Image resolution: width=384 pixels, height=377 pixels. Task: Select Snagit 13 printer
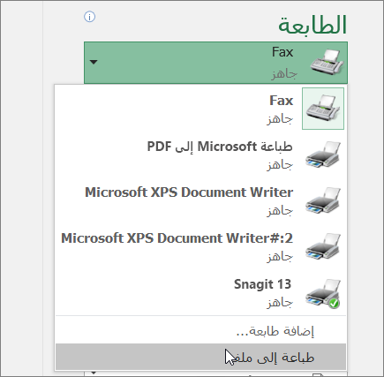tap(262, 284)
